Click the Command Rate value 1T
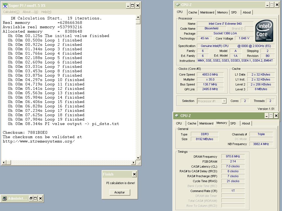282x211 pixels. (x=233, y=191)
